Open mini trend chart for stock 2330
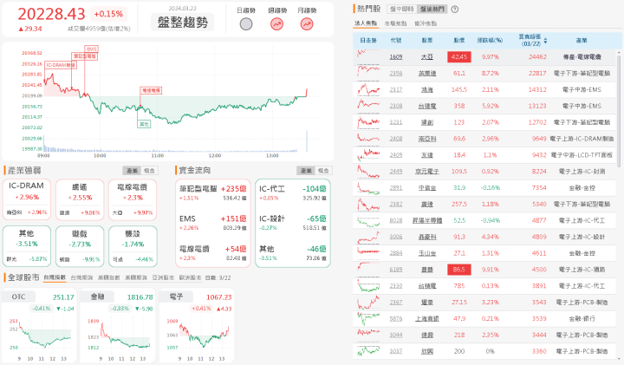624x365 pixels. [368, 286]
